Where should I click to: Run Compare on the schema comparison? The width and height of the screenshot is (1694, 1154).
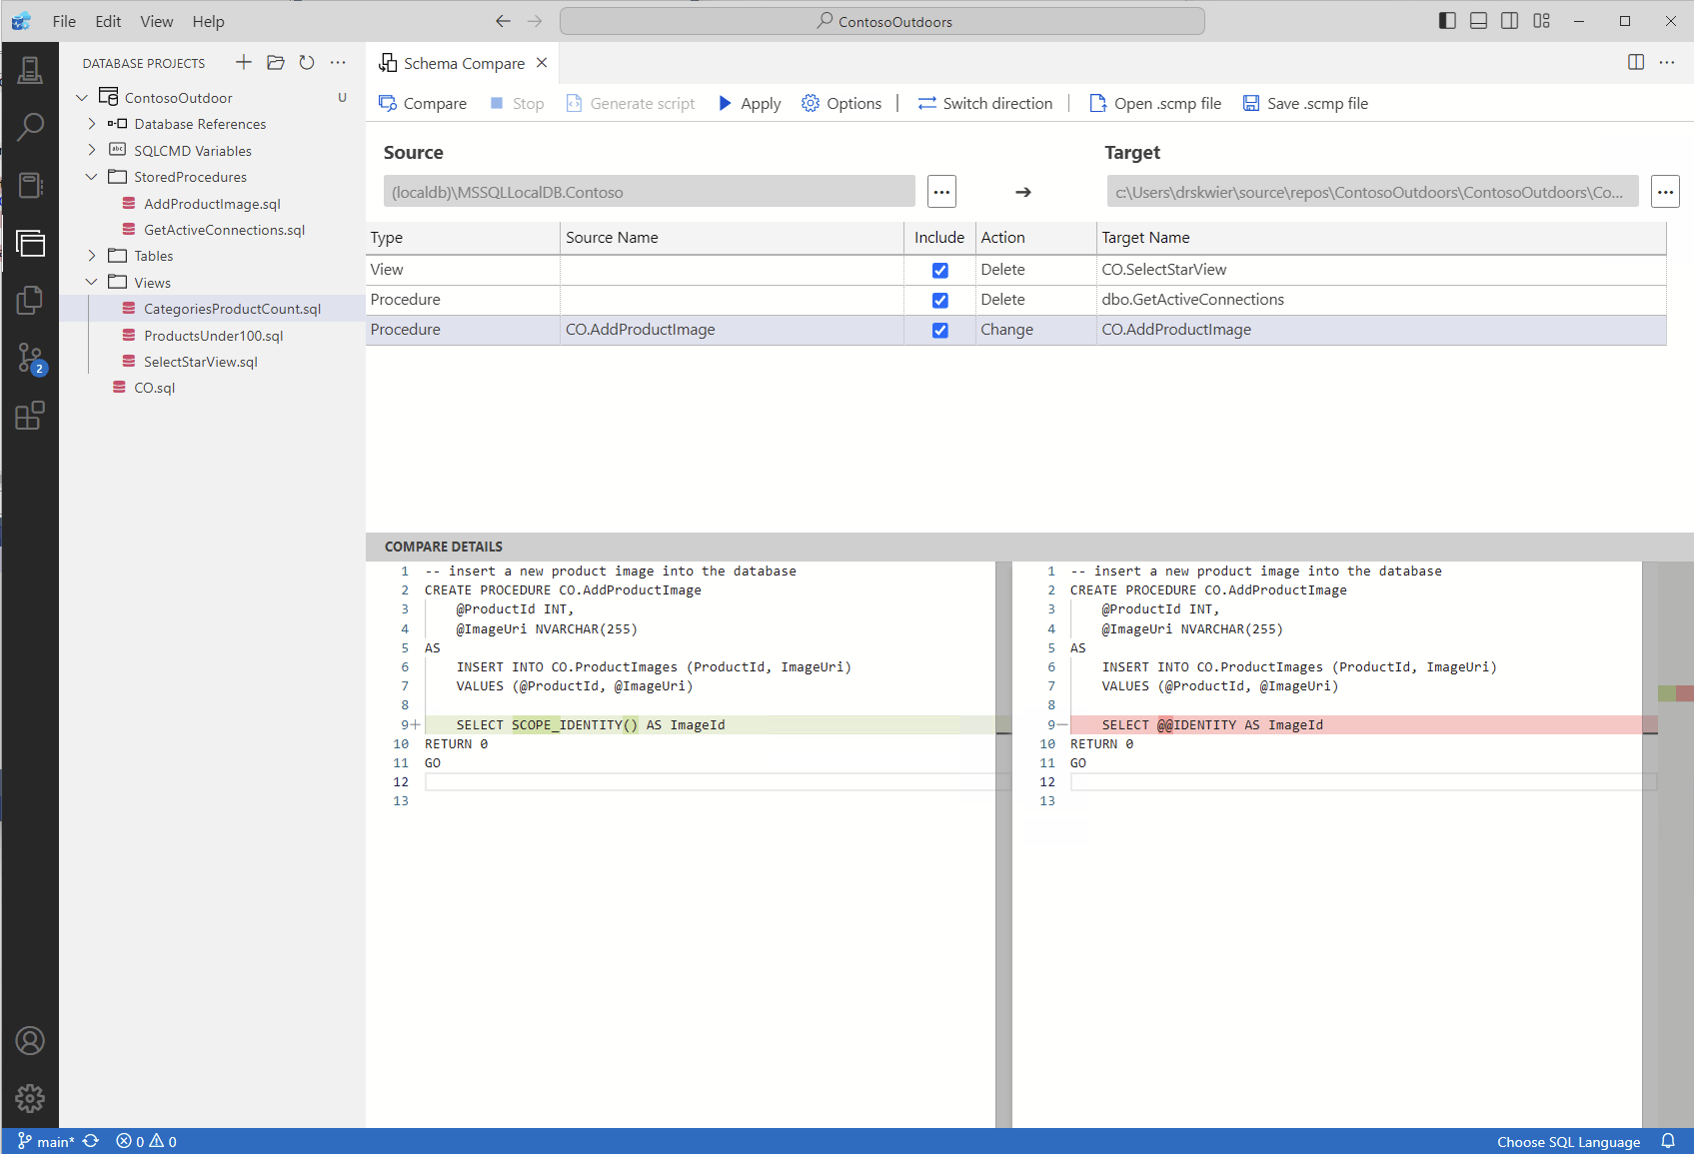click(x=423, y=103)
